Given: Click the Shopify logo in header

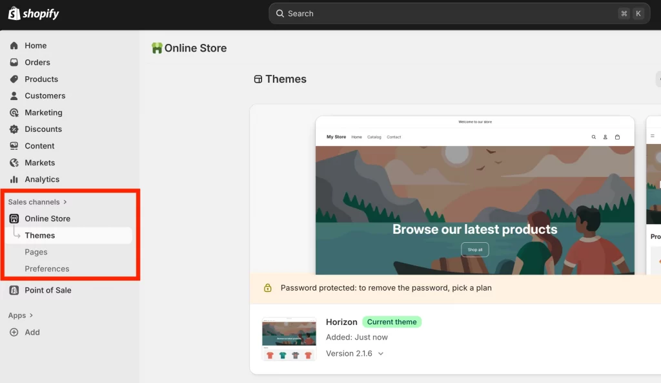Looking at the screenshot, I should point(34,14).
